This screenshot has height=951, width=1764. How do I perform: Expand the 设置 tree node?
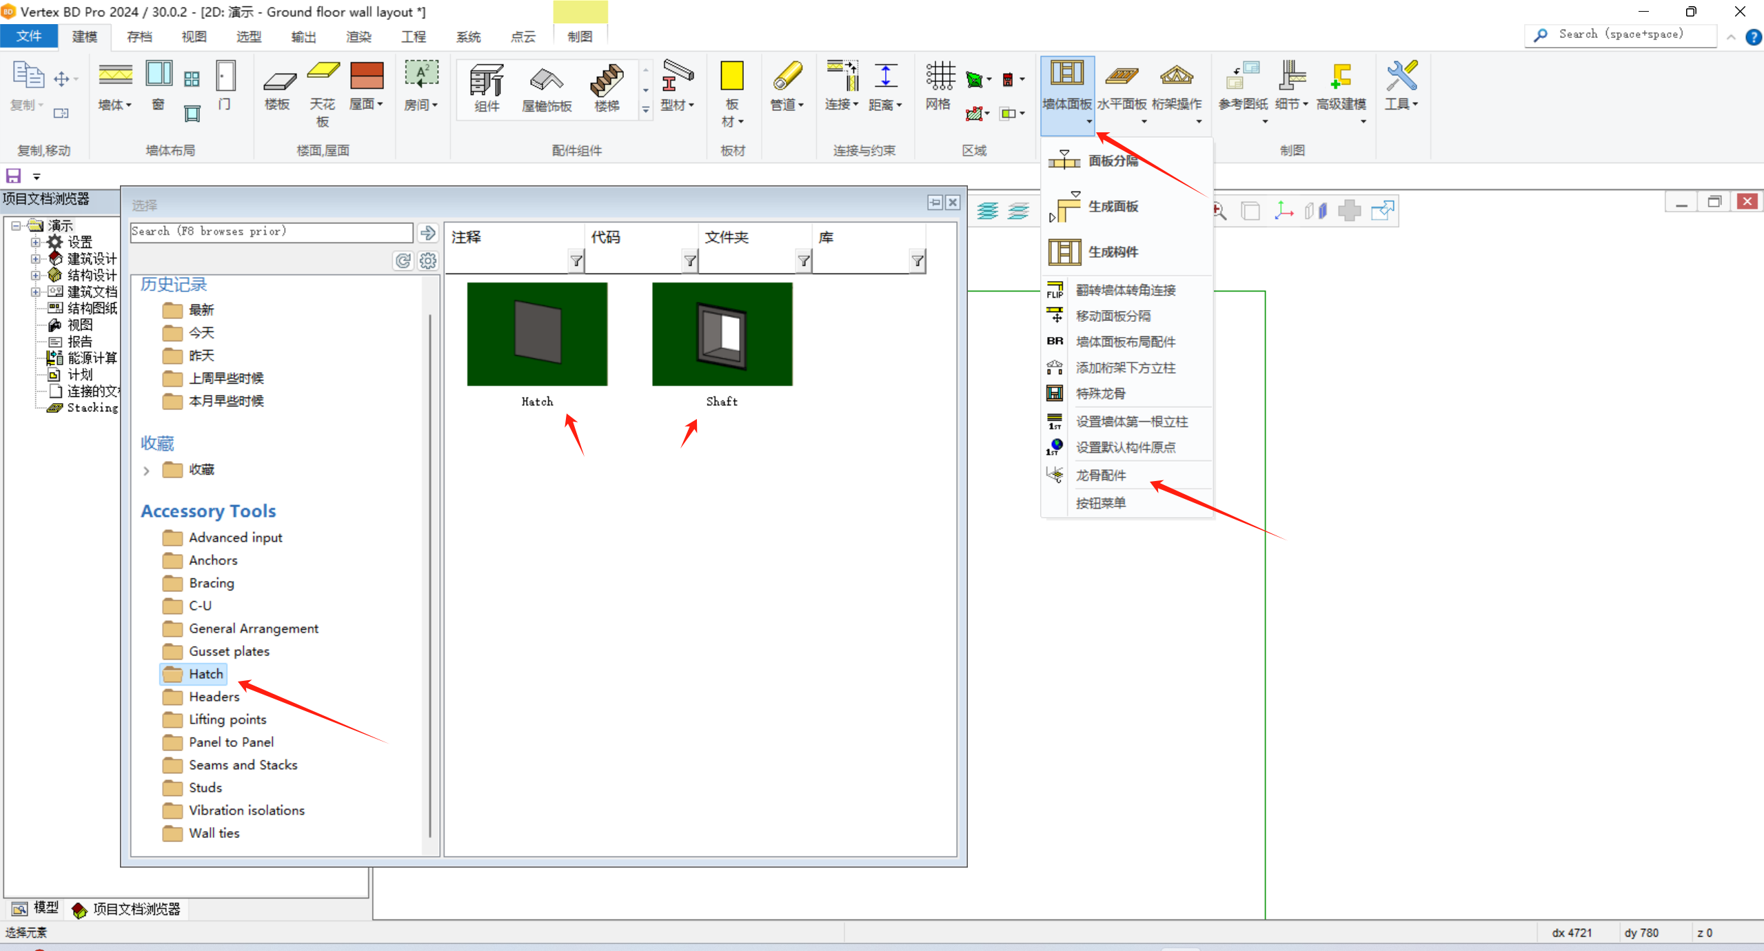click(35, 242)
